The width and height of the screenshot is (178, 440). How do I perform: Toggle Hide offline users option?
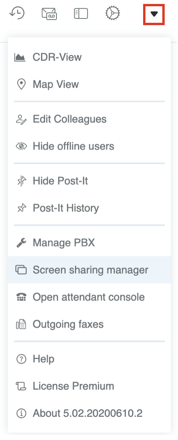89,146
